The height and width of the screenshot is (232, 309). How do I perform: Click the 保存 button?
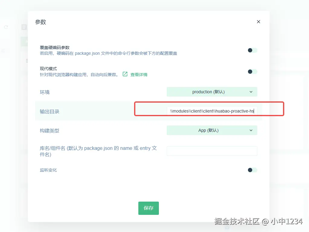(x=148, y=208)
